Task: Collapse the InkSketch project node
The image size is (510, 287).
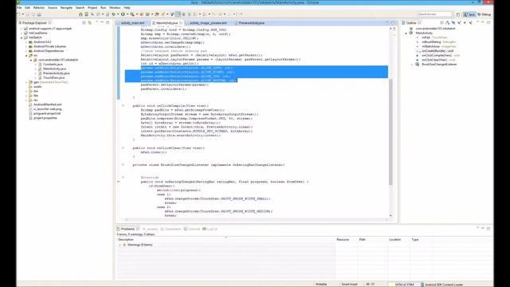Action: (22, 37)
